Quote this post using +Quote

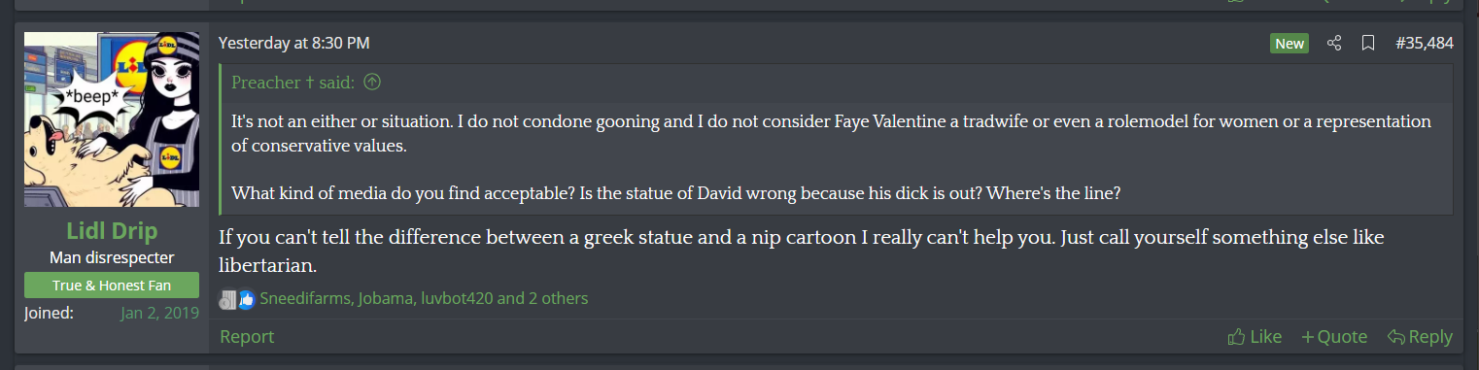(x=1334, y=337)
